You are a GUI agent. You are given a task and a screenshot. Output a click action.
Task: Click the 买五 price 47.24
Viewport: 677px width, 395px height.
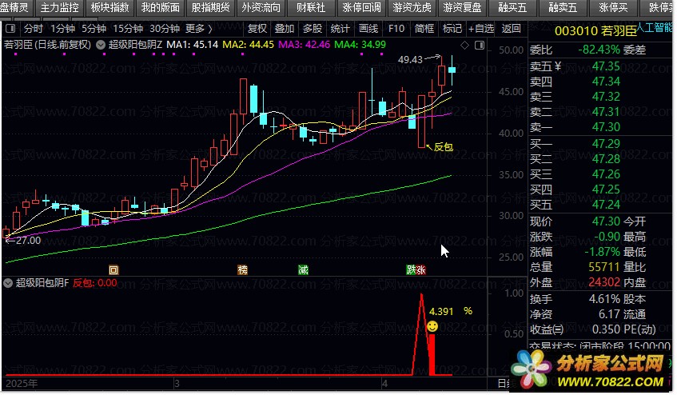tap(606, 205)
